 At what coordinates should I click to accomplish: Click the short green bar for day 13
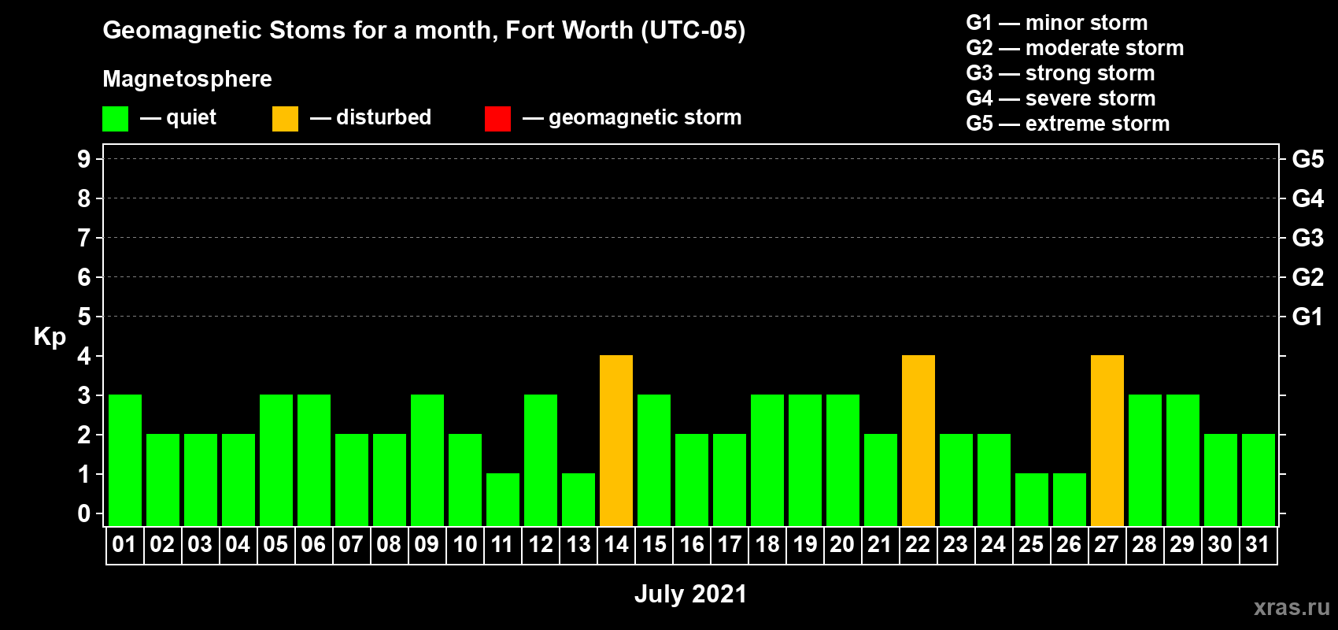pos(578,500)
